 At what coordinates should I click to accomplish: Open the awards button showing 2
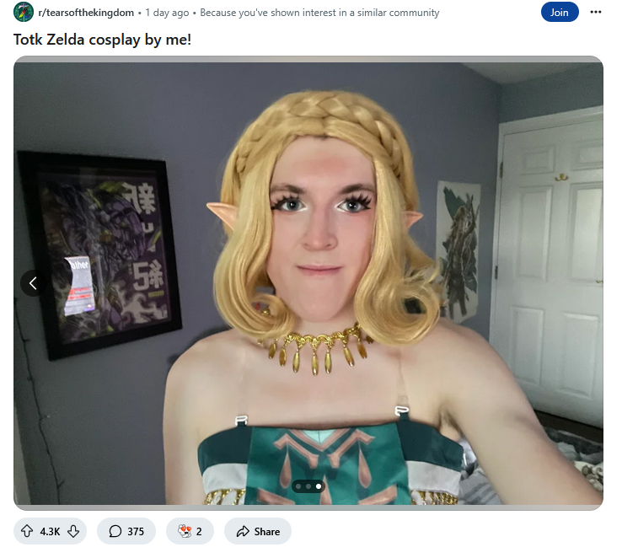pyautogui.click(x=190, y=531)
